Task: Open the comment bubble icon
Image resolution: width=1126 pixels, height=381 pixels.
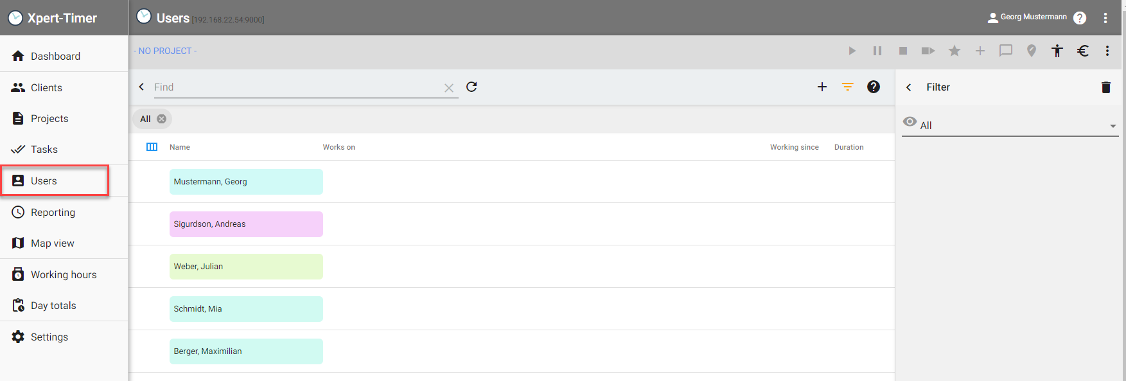Action: (1006, 51)
